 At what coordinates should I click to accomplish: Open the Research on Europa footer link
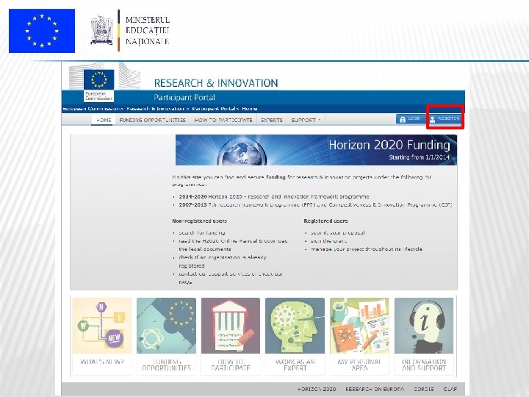(375, 389)
